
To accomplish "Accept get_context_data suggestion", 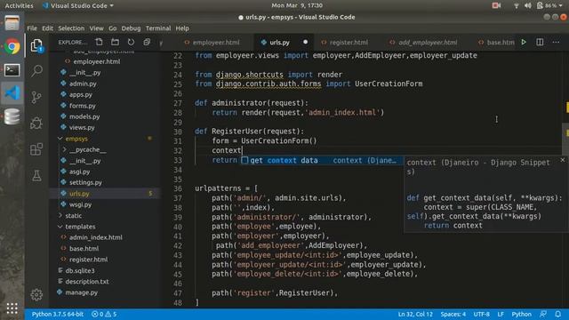I will [x=321, y=160].
